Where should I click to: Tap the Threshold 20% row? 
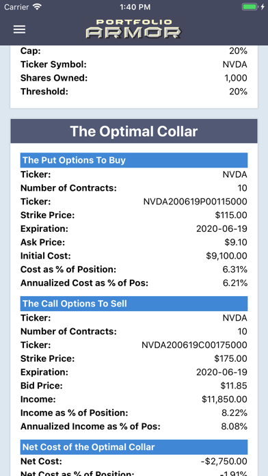134,92
